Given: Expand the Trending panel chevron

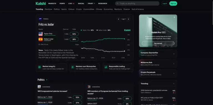Looking at the screenshot, I should tap(174, 84).
